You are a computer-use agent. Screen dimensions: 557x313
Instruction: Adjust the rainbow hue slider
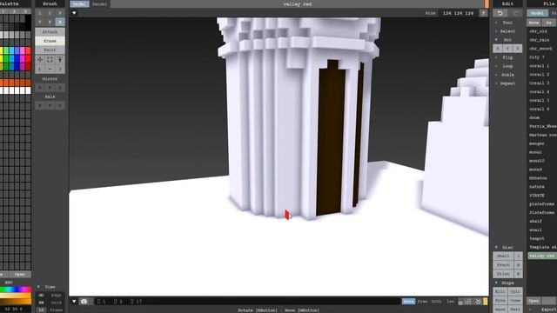[16, 290]
